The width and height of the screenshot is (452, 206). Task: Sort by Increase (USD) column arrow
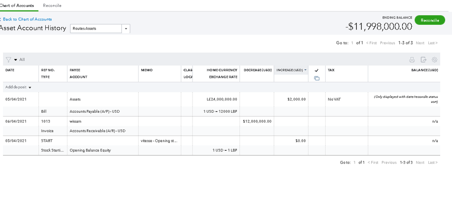click(x=305, y=70)
